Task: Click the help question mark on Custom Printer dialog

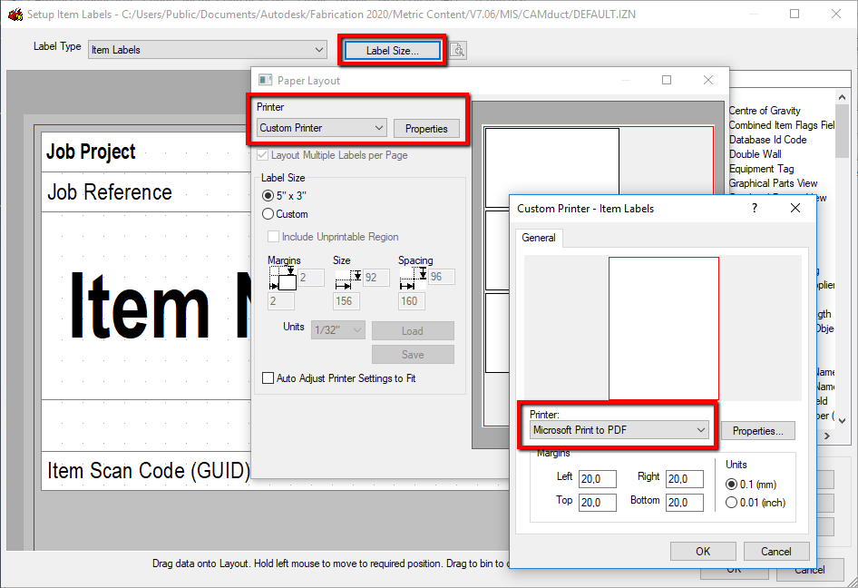Action: 754,208
